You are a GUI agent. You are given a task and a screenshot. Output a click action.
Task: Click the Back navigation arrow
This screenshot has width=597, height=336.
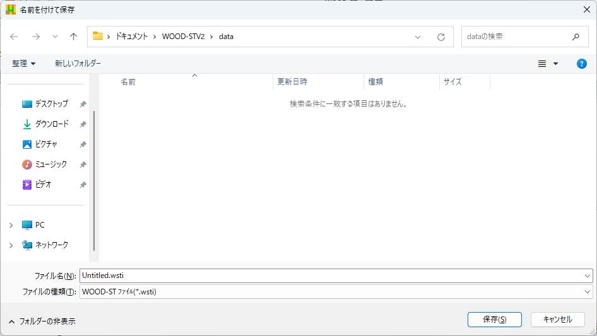[14, 37]
